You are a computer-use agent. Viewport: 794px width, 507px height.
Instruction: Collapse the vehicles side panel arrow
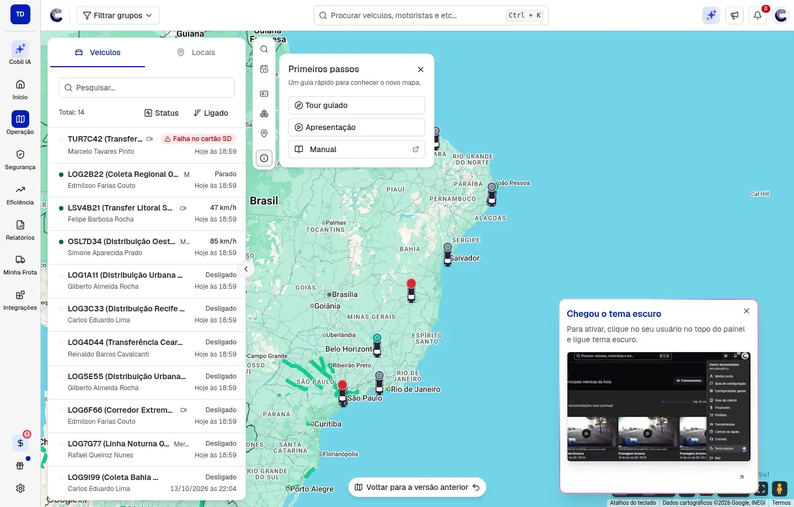click(x=246, y=269)
